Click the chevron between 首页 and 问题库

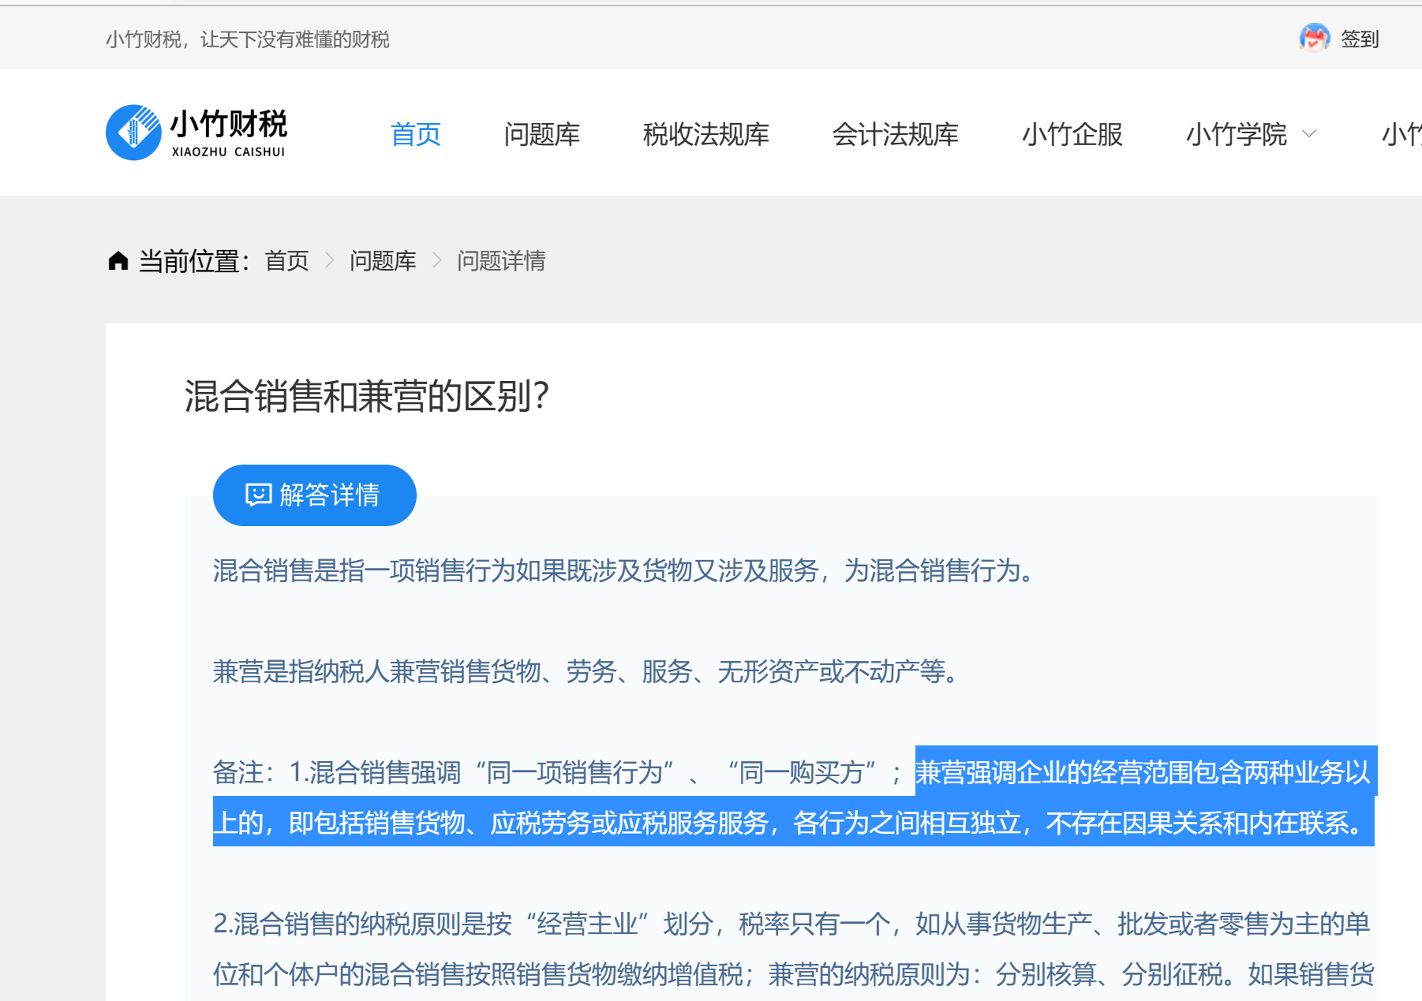click(330, 260)
